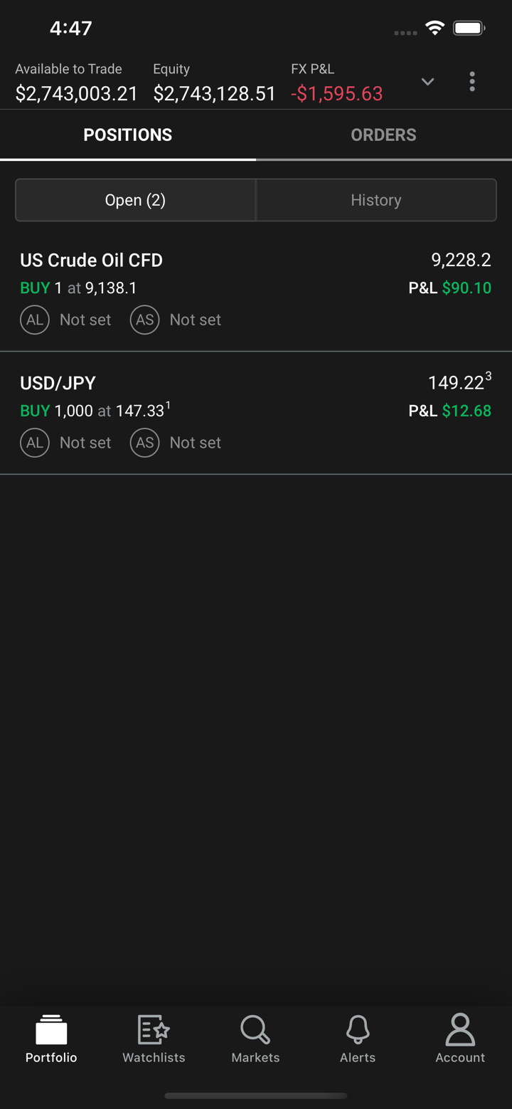The width and height of the screenshot is (512, 1109).
Task: Open the three-dot more options menu
Action: click(x=472, y=82)
